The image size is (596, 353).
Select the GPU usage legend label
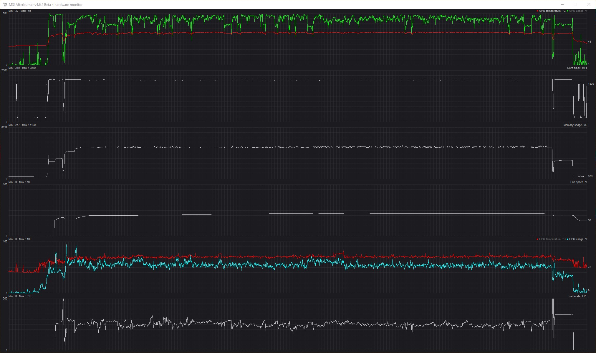pos(578,11)
